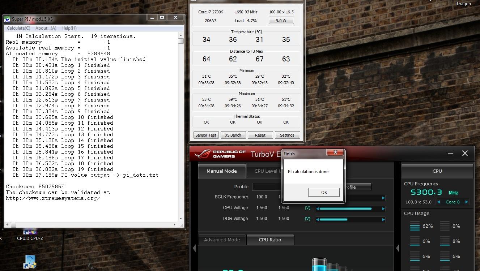Viewport: 480px width, 271px height.
Task: Click the 0% CPU usage bar graph
Action: click(x=445, y=226)
